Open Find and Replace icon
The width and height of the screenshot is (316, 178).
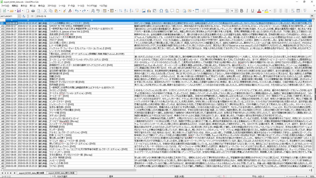93,11
